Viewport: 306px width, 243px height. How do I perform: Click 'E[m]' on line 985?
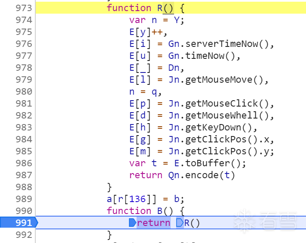pos(140,151)
